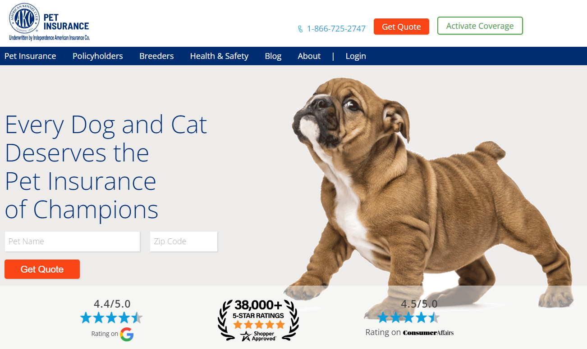This screenshot has width=587, height=349.
Task: Click the phone icon beside the number
Action: (x=300, y=29)
